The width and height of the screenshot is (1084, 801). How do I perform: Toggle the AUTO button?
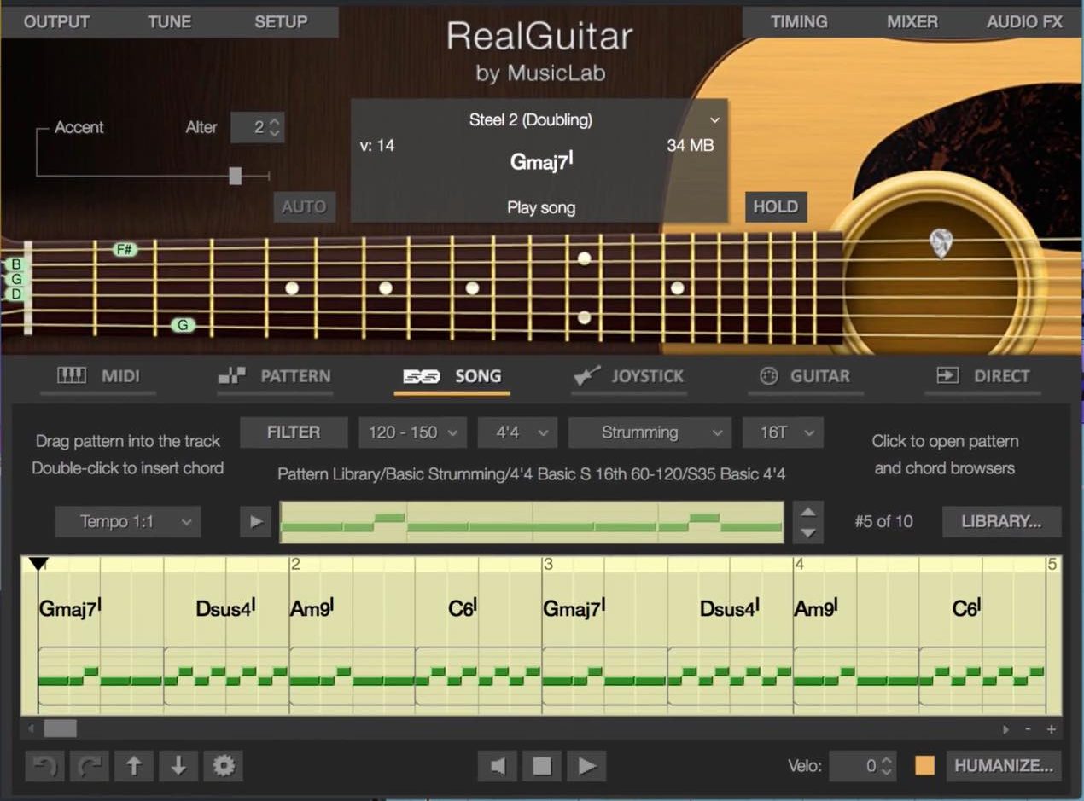pyautogui.click(x=304, y=206)
